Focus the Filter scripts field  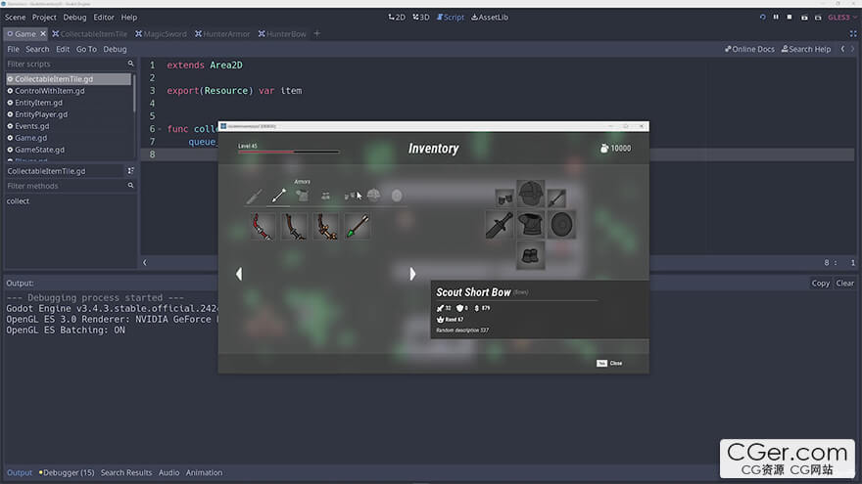point(70,65)
